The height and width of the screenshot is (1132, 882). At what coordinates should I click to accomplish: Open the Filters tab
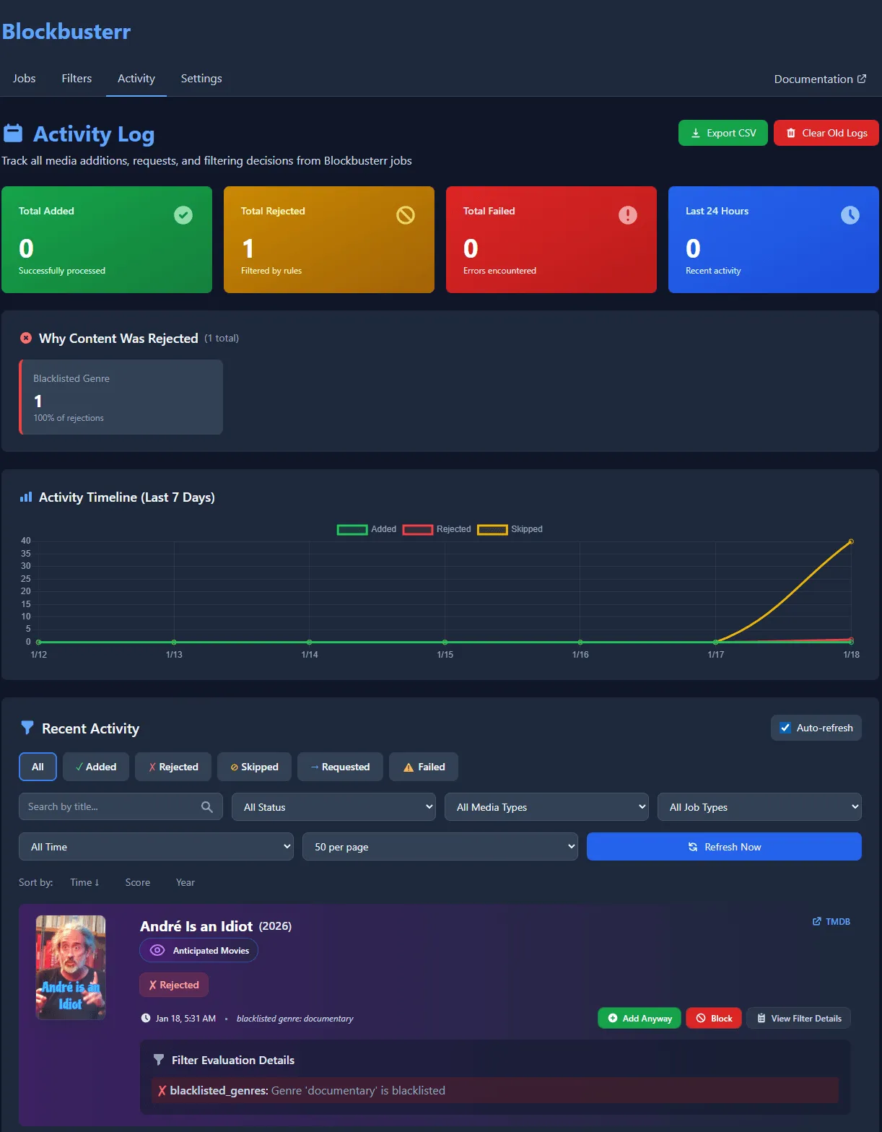click(x=77, y=78)
